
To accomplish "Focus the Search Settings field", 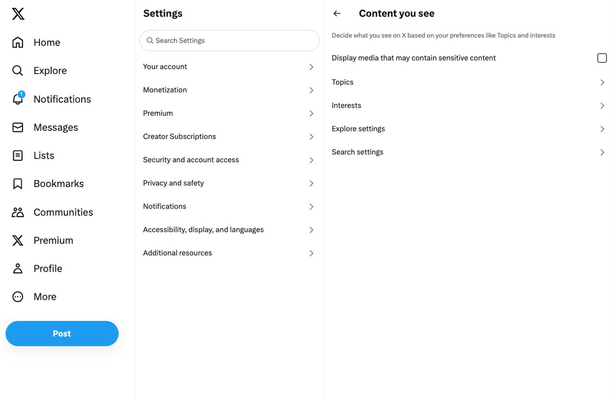I will 230,41.
